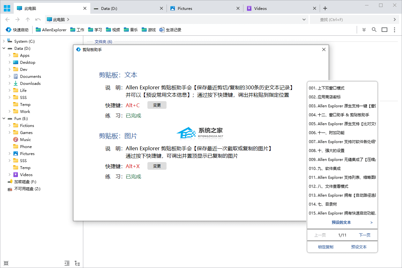
Task: Expand the Fictions folder node
Action: tap(10, 125)
